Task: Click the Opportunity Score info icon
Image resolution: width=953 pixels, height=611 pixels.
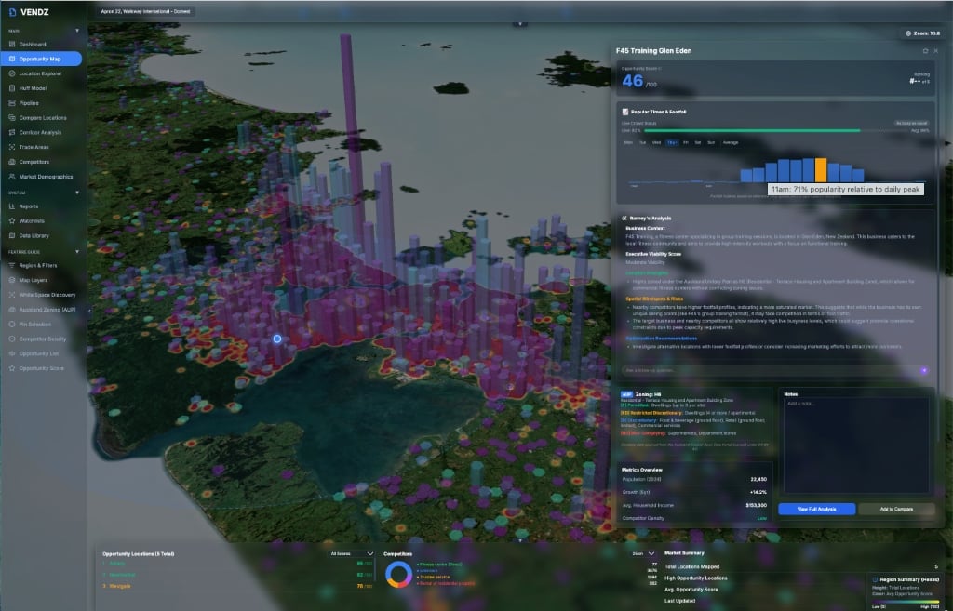Action: pyautogui.click(x=660, y=69)
